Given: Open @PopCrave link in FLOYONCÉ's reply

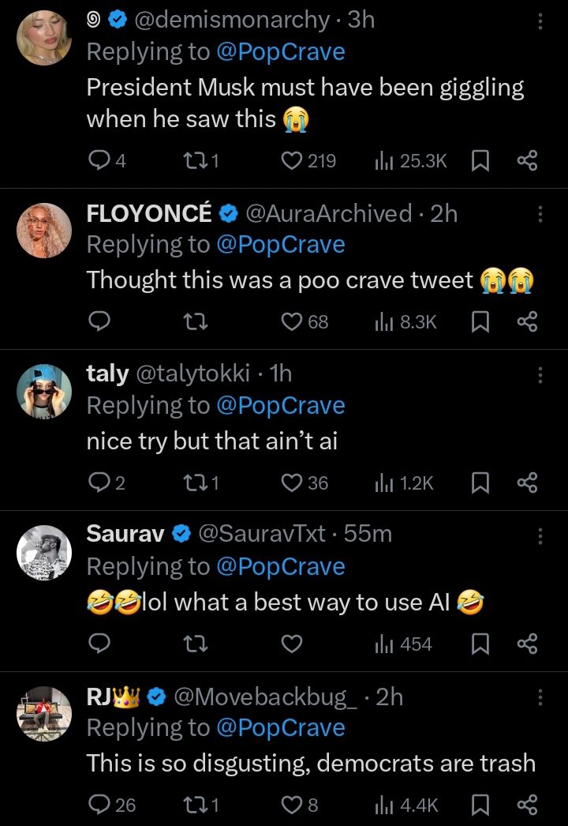Looking at the screenshot, I should (x=280, y=245).
